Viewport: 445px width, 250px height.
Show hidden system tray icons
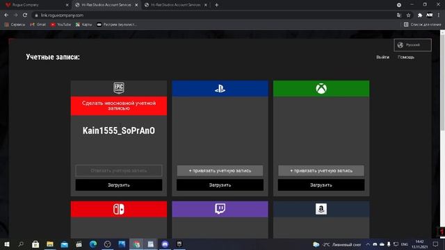[368, 244]
